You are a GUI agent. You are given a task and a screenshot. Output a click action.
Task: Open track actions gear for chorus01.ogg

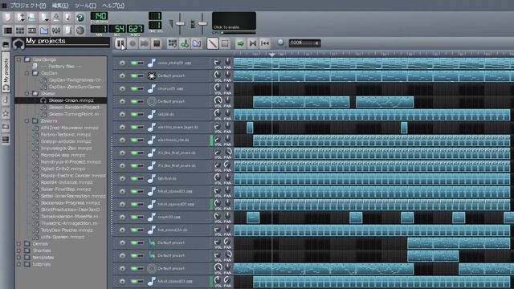click(x=122, y=88)
